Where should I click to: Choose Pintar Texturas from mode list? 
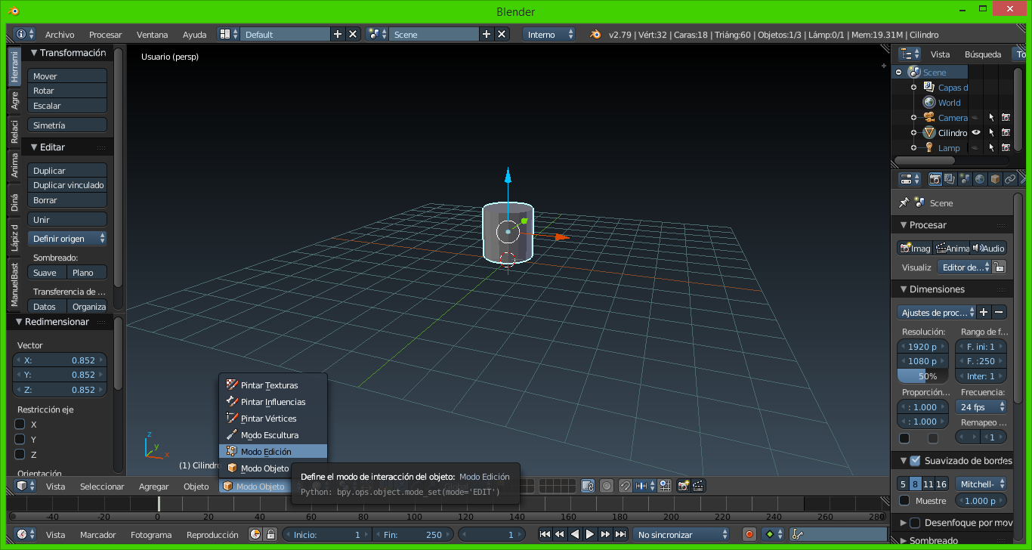pos(273,385)
